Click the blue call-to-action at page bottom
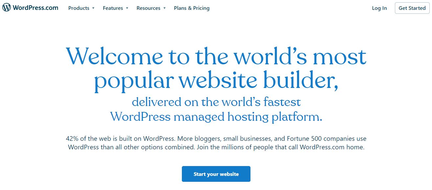Screen dimensions: 432x190 (x=216, y=174)
